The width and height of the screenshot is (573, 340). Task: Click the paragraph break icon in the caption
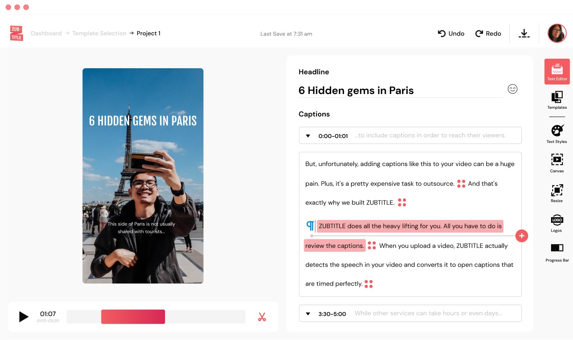pos(310,226)
